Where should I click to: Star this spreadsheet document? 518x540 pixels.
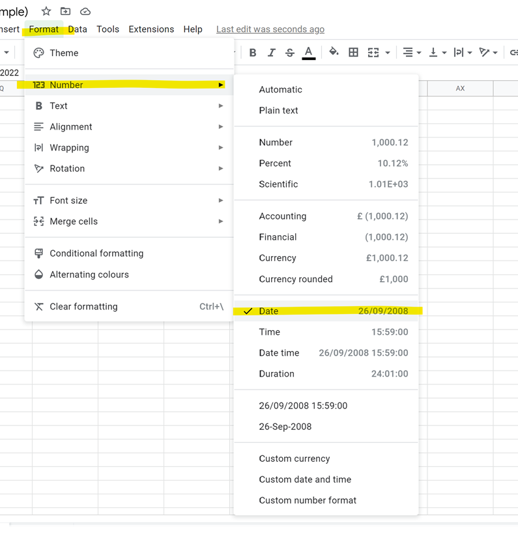pyautogui.click(x=46, y=11)
